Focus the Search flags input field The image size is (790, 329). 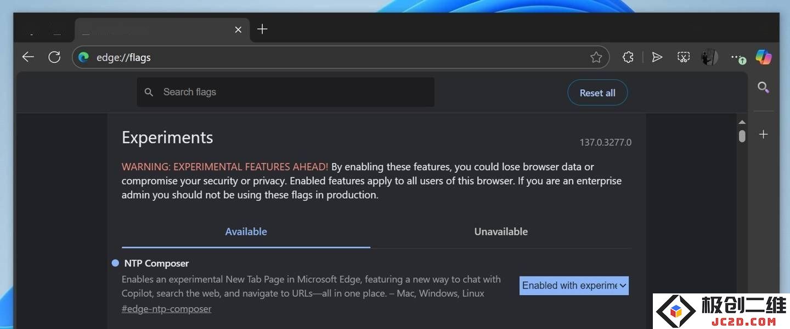pos(285,92)
